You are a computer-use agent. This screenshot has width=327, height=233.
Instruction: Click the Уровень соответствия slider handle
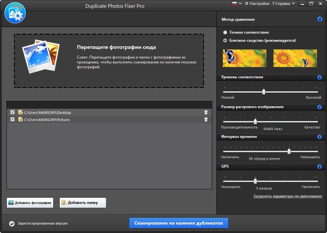tap(264, 92)
